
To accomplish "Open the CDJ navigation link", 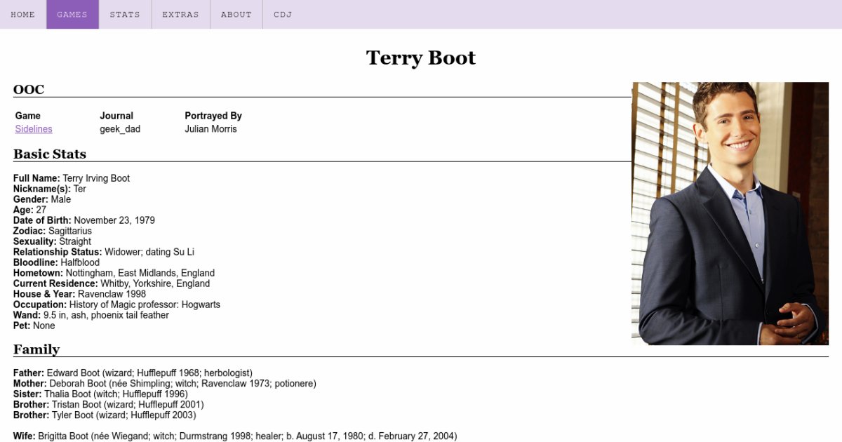I will [283, 15].
